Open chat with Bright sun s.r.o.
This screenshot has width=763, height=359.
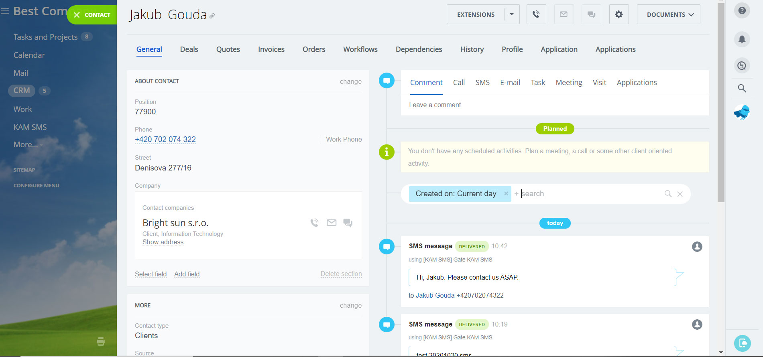click(x=348, y=223)
